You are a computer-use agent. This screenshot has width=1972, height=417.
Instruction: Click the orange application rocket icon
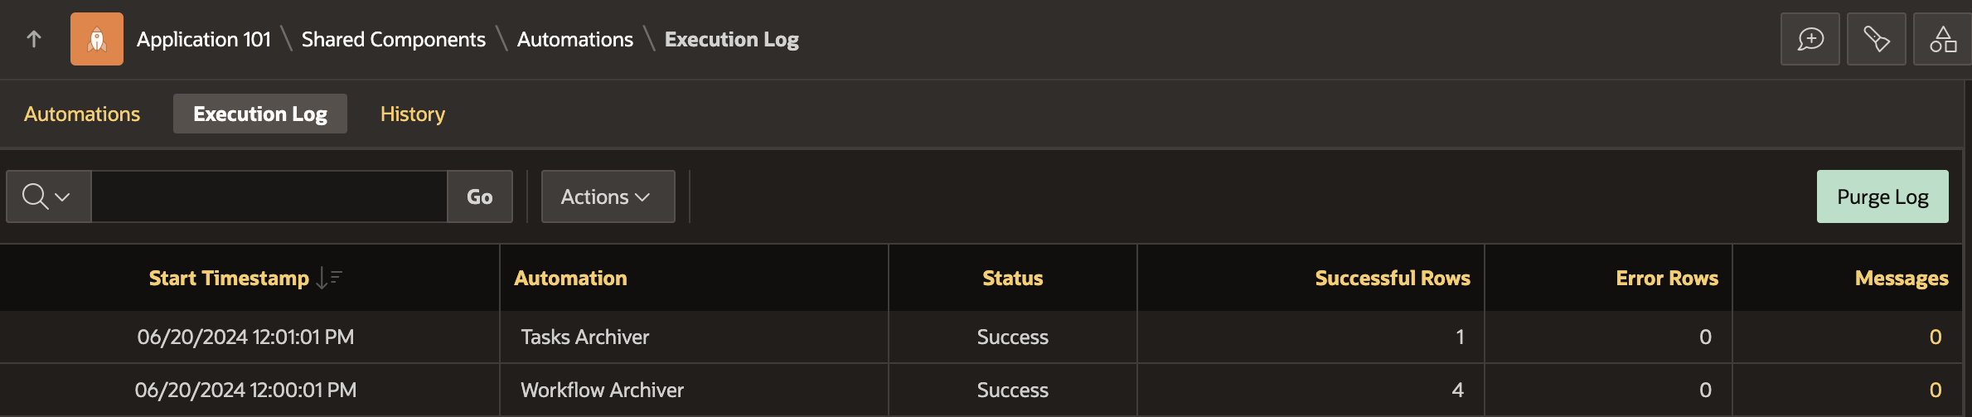[97, 39]
